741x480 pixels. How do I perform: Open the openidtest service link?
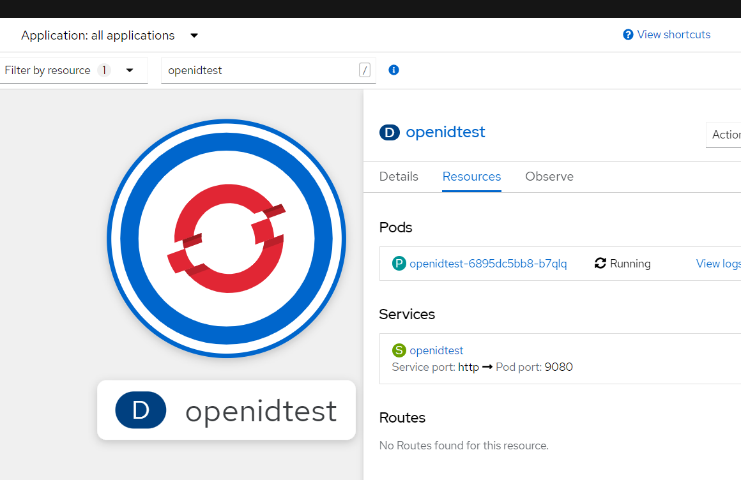(436, 350)
